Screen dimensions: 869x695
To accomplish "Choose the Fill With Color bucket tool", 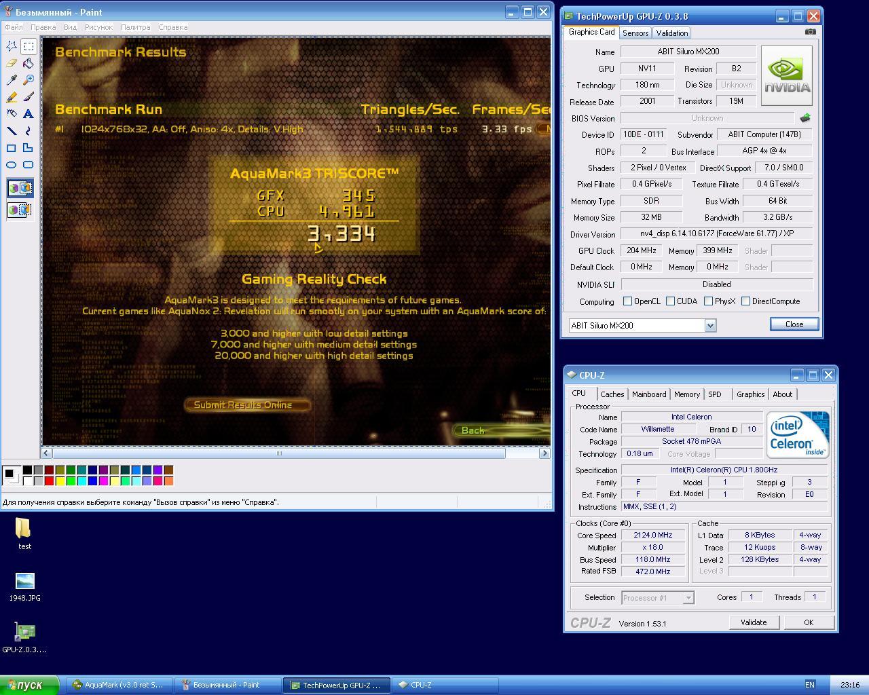I will [x=28, y=63].
